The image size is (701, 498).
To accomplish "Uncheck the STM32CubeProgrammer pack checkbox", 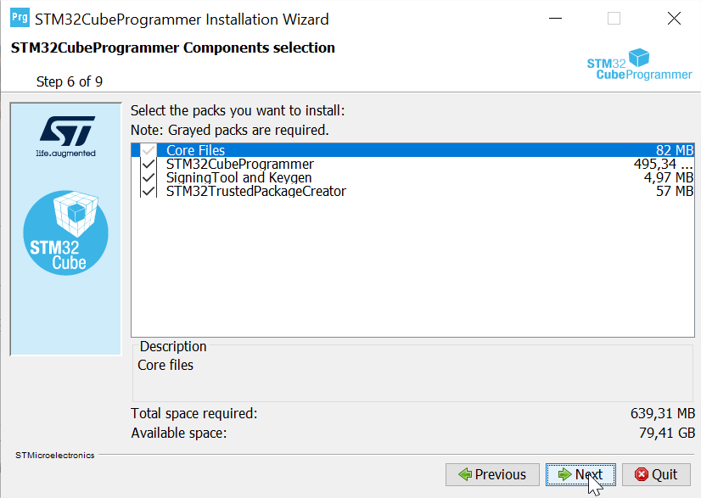I will [149, 165].
